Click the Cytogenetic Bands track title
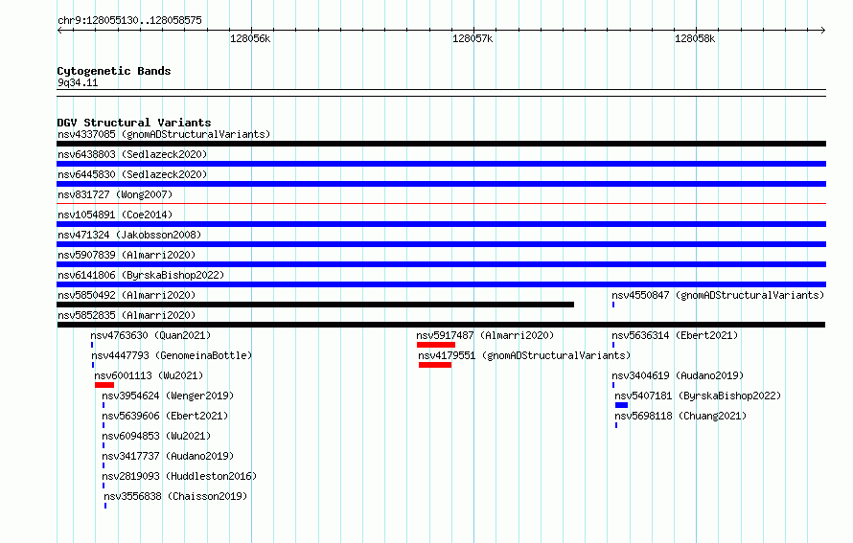Image resolution: width=853 pixels, height=543 pixels. coord(114,71)
